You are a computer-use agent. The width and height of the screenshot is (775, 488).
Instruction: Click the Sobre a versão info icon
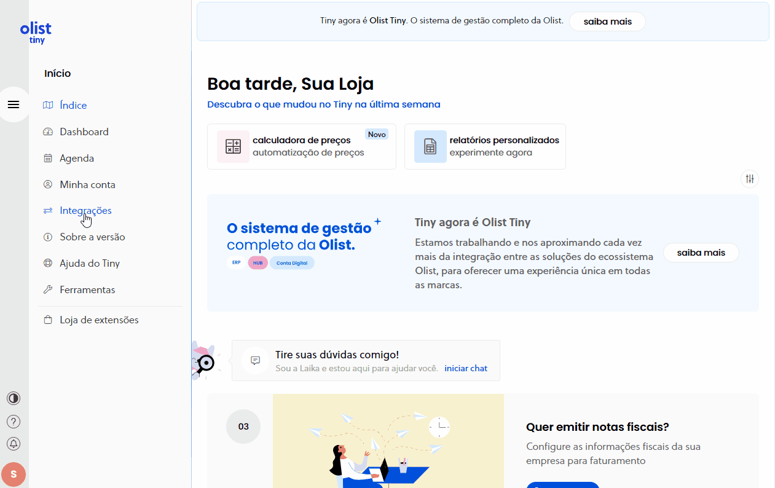tap(48, 237)
